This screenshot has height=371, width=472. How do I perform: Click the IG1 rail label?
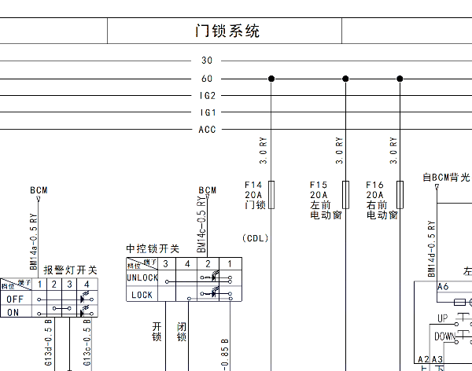208,112
